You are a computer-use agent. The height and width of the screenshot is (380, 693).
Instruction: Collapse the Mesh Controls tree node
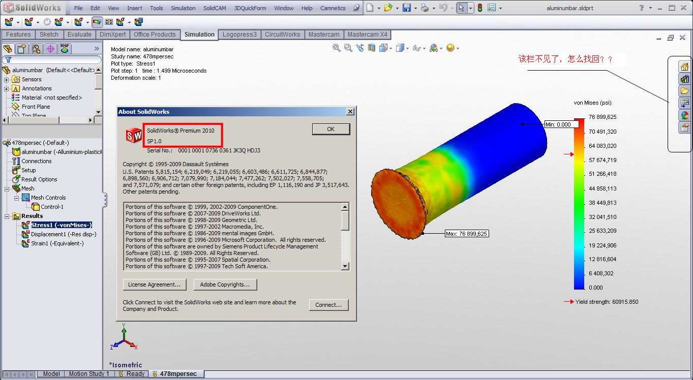tap(16, 198)
